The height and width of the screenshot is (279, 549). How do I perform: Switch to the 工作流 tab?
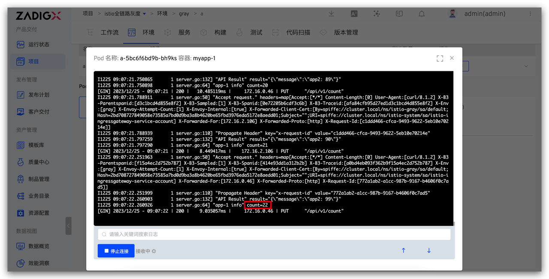pos(109,33)
